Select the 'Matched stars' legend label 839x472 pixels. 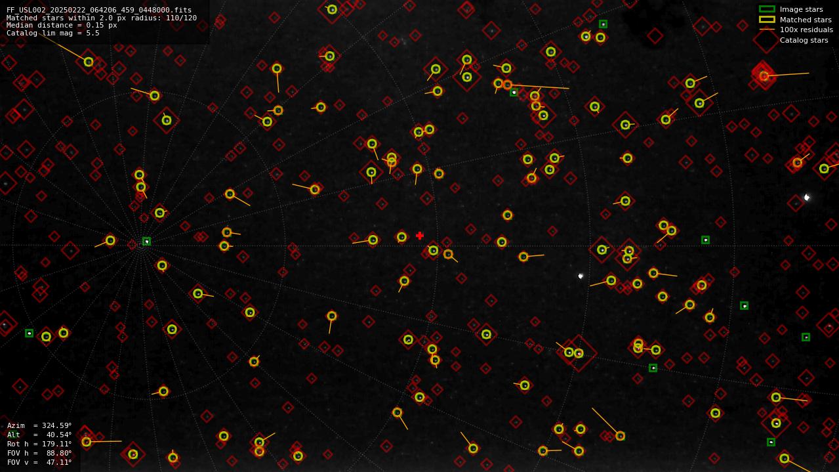point(806,20)
